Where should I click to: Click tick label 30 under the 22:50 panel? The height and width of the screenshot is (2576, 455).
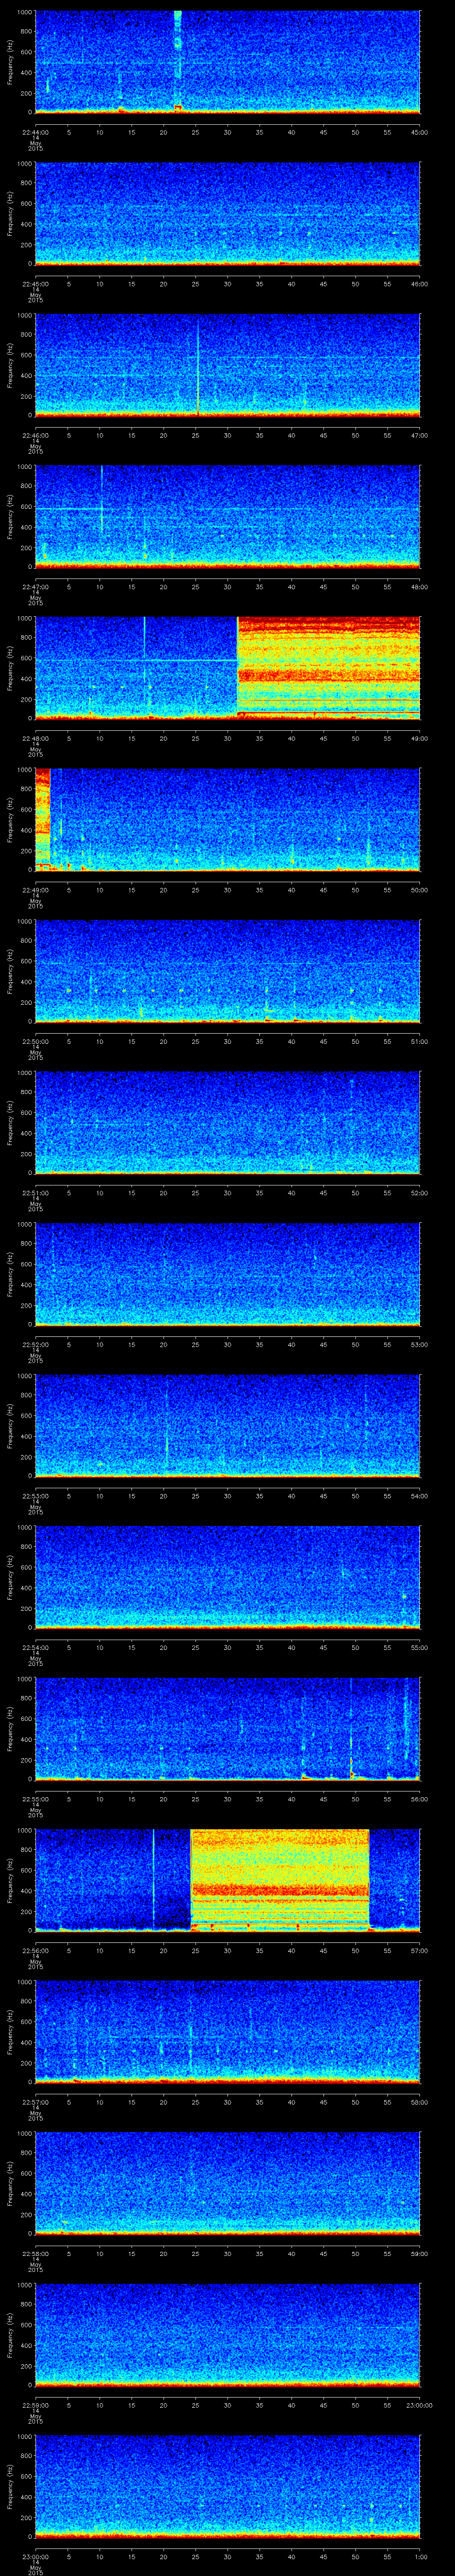pos(228,1041)
